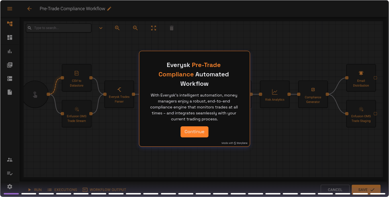Click the Email Distribution output port
The image size is (389, 197).
click(375, 78)
